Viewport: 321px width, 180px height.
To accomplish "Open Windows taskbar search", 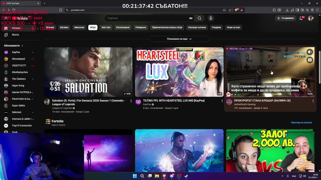I will 142,176.
